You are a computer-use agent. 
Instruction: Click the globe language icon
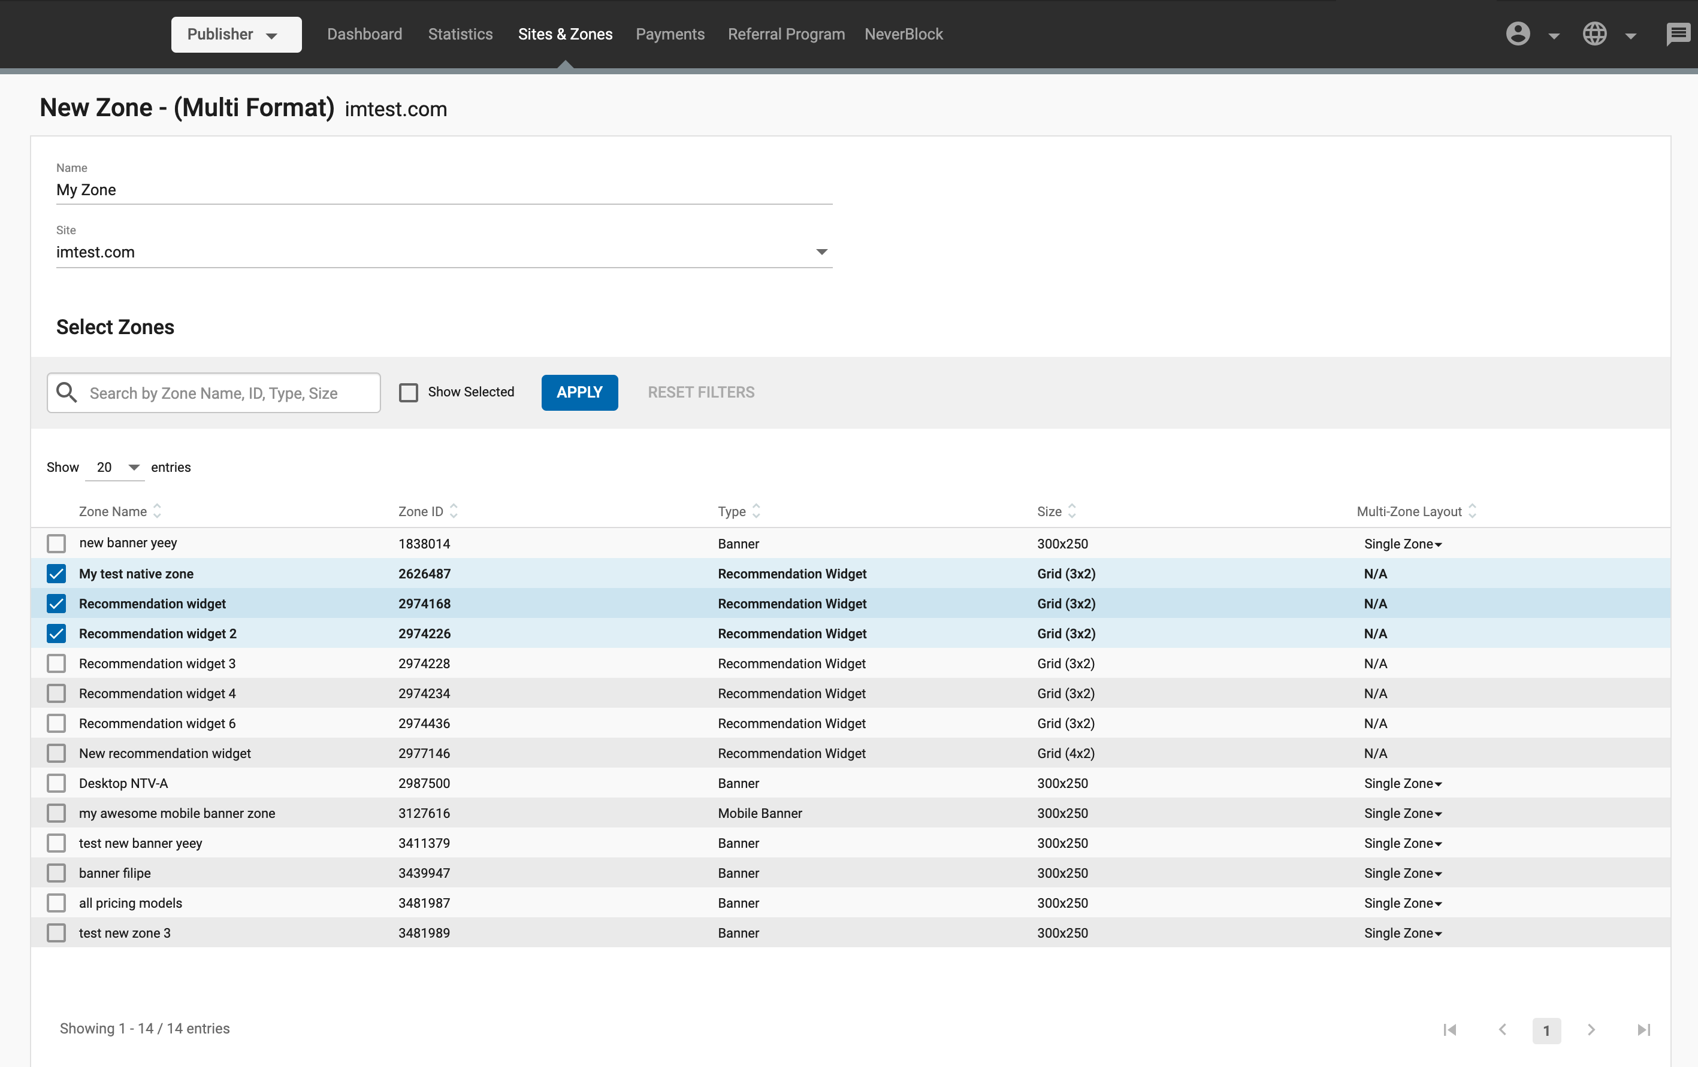pos(1594,34)
